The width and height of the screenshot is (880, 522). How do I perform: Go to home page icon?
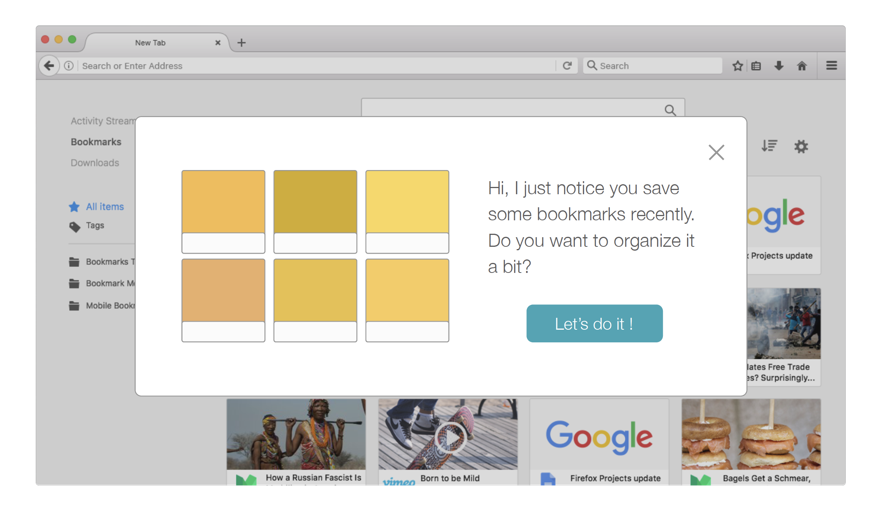[x=802, y=66]
